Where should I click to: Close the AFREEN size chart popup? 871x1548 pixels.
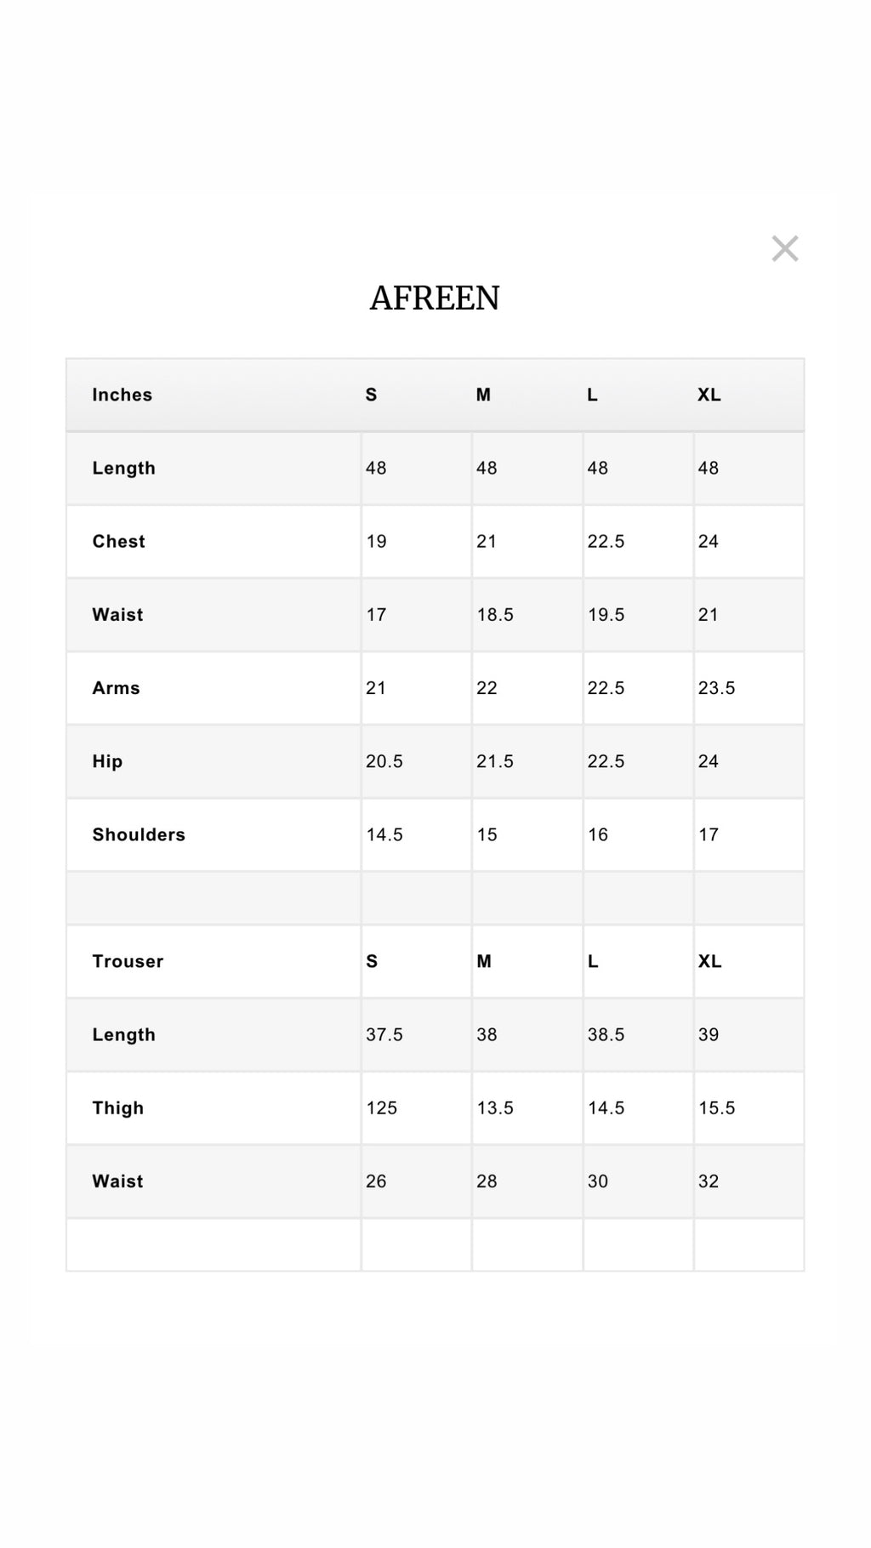(x=784, y=248)
